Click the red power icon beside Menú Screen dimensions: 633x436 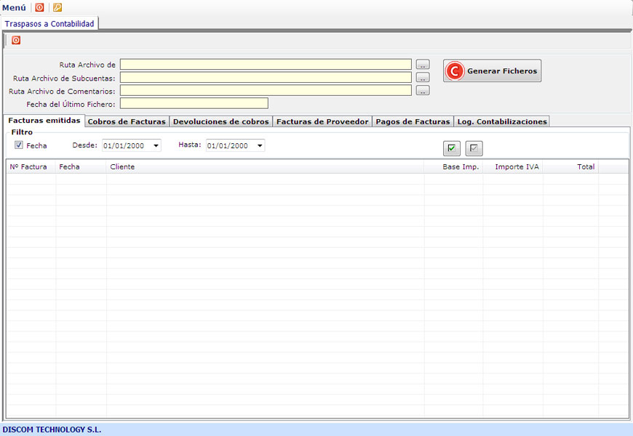(39, 7)
